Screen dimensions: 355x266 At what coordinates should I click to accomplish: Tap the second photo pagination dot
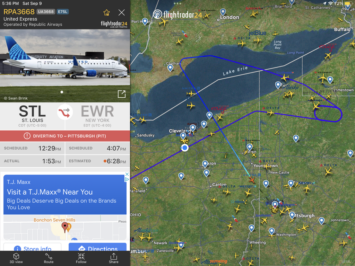(x=68, y=92)
